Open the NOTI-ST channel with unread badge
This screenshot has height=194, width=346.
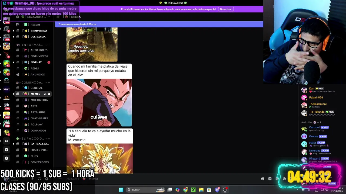pyautogui.click(x=33, y=62)
